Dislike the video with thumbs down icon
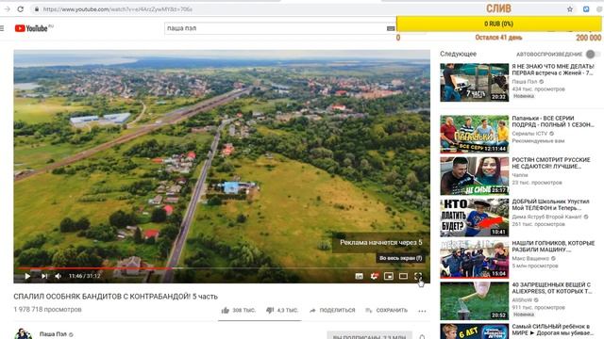The width and height of the screenshot is (604, 339). 270,310
